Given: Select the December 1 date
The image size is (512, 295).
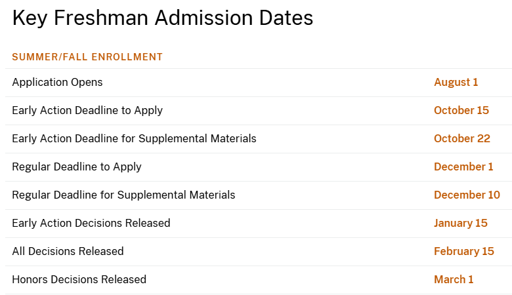Looking at the screenshot, I should tap(463, 167).
